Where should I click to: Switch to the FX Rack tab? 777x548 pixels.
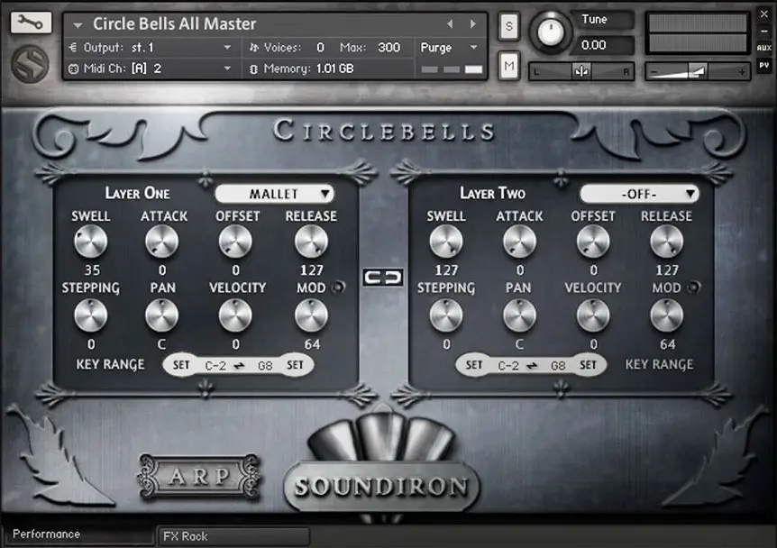coord(233,536)
